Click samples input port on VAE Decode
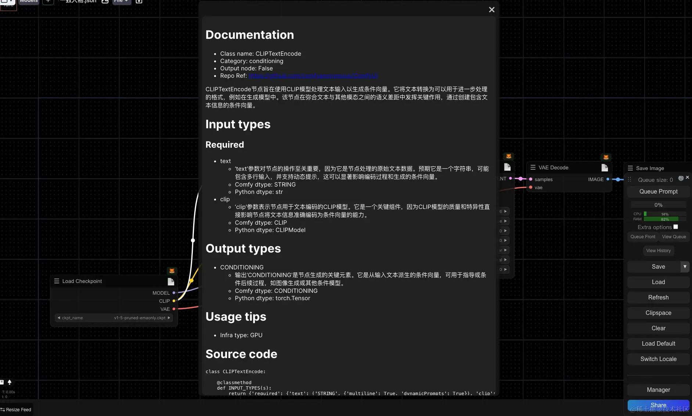 531,179
